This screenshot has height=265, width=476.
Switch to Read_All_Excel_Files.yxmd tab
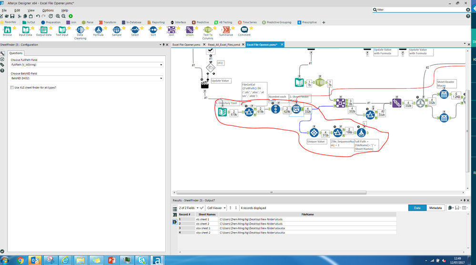pyautogui.click(x=224, y=45)
